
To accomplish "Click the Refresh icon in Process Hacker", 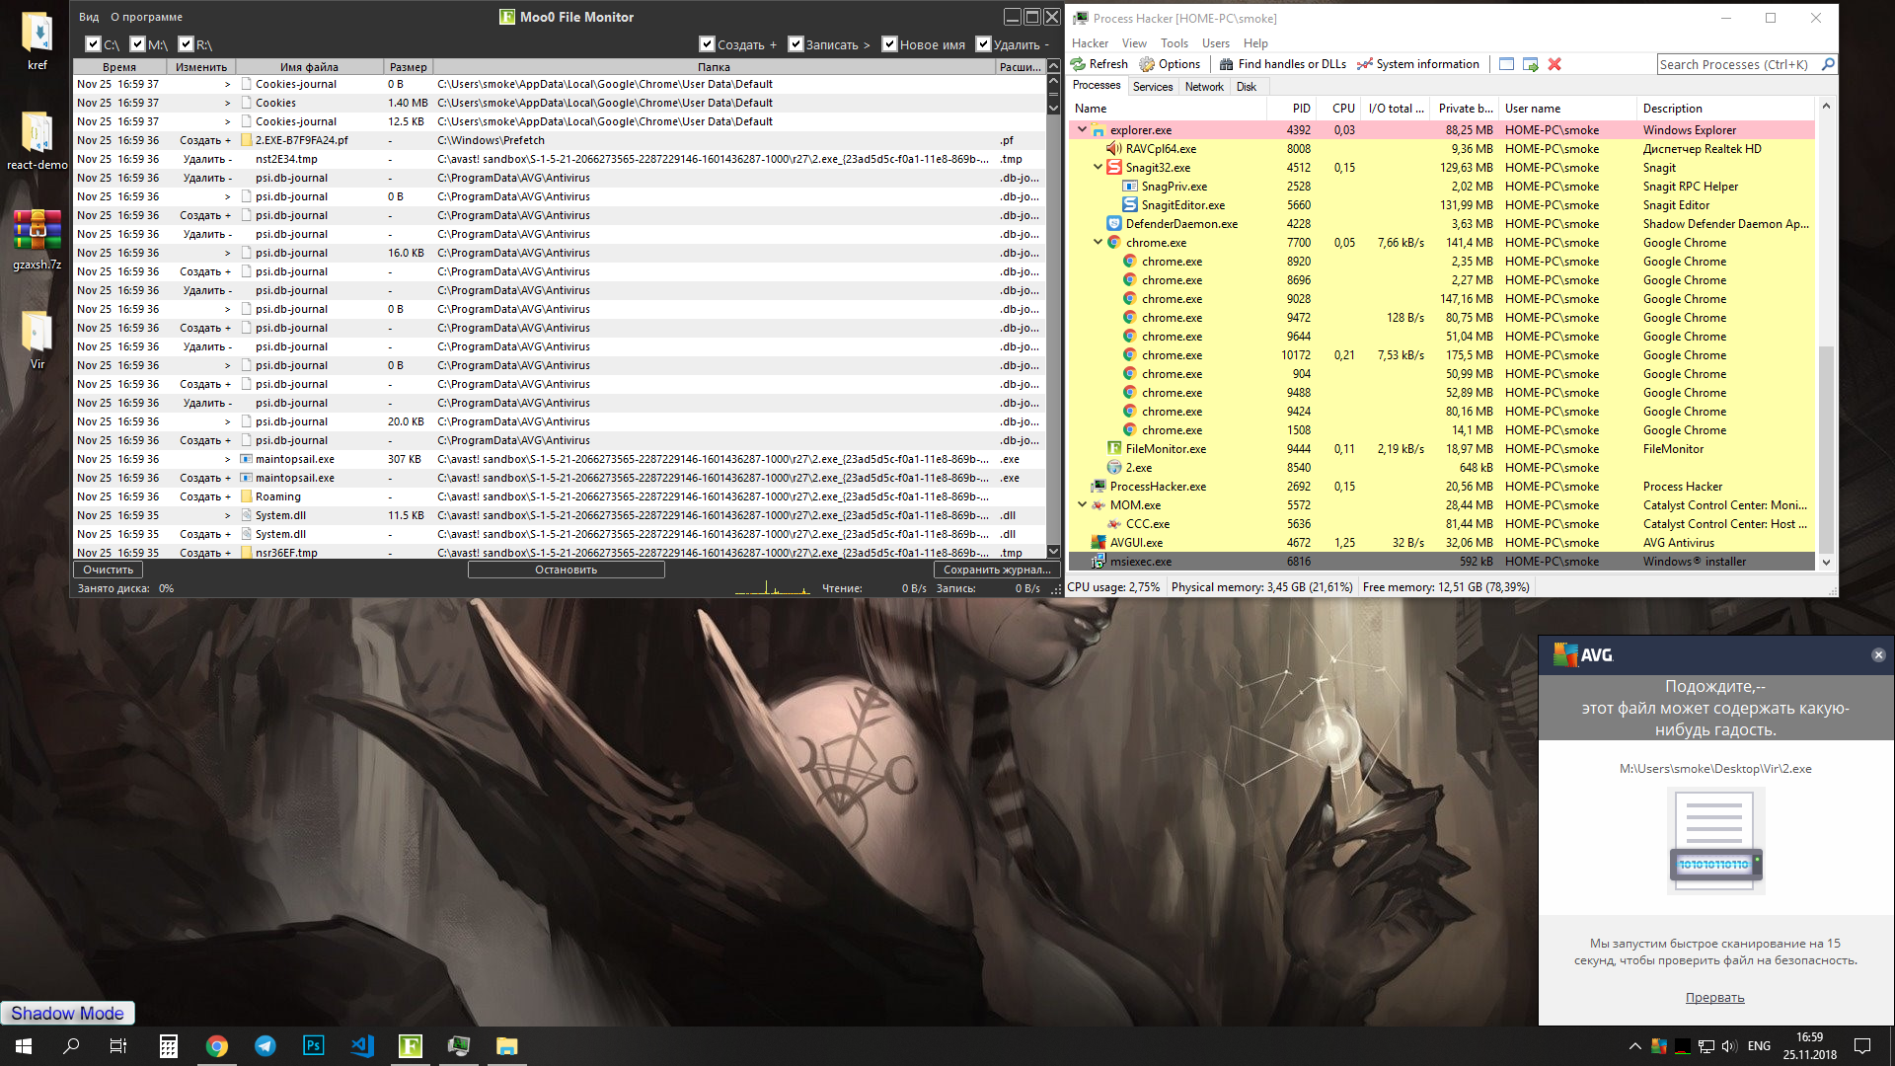I will coord(1079,64).
